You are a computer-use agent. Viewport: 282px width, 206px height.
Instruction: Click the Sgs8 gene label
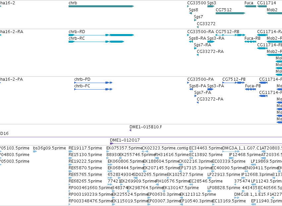tap(194, 10)
